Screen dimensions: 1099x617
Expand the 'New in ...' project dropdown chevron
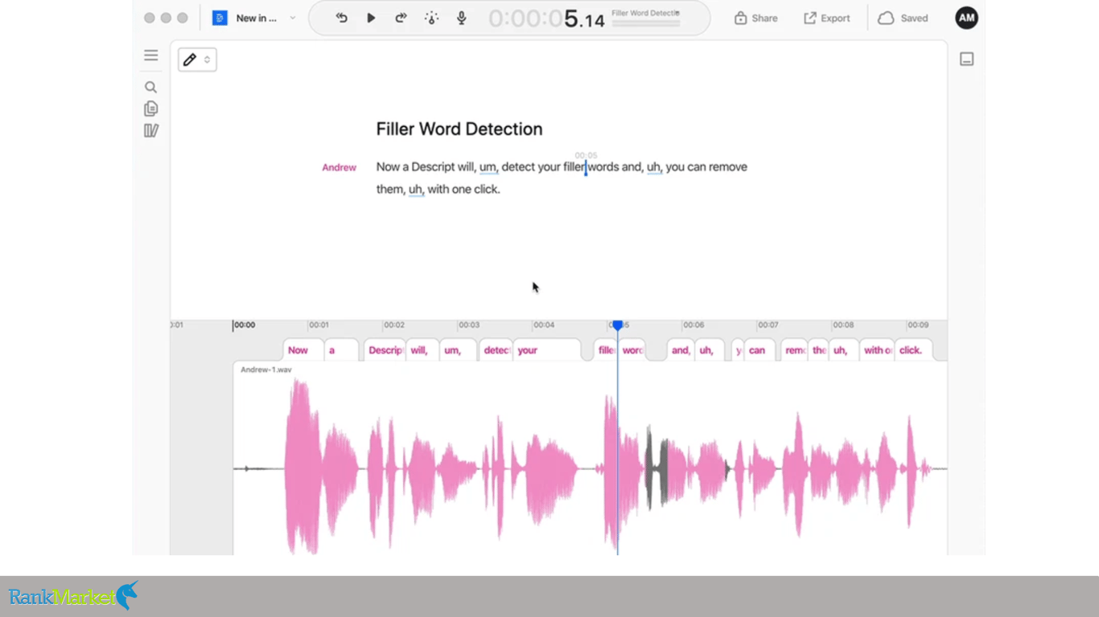point(292,18)
